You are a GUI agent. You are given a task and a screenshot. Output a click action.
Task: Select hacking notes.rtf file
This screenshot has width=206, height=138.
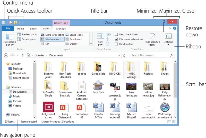(115, 111)
